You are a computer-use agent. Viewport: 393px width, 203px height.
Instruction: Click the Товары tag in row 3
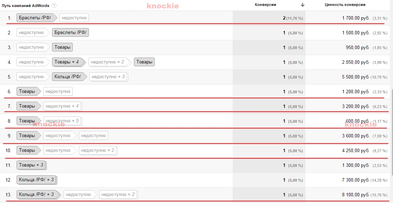(x=63, y=47)
